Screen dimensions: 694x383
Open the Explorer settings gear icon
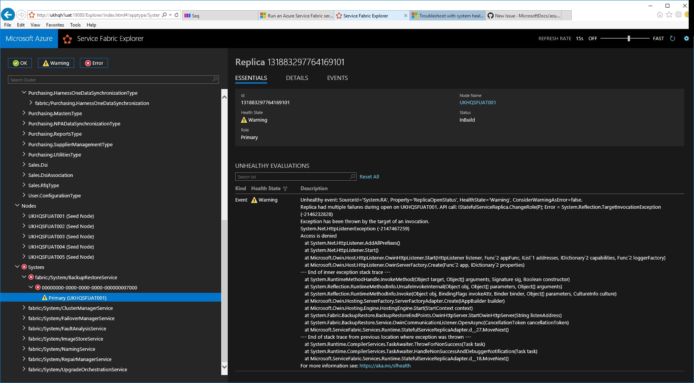pos(686,38)
